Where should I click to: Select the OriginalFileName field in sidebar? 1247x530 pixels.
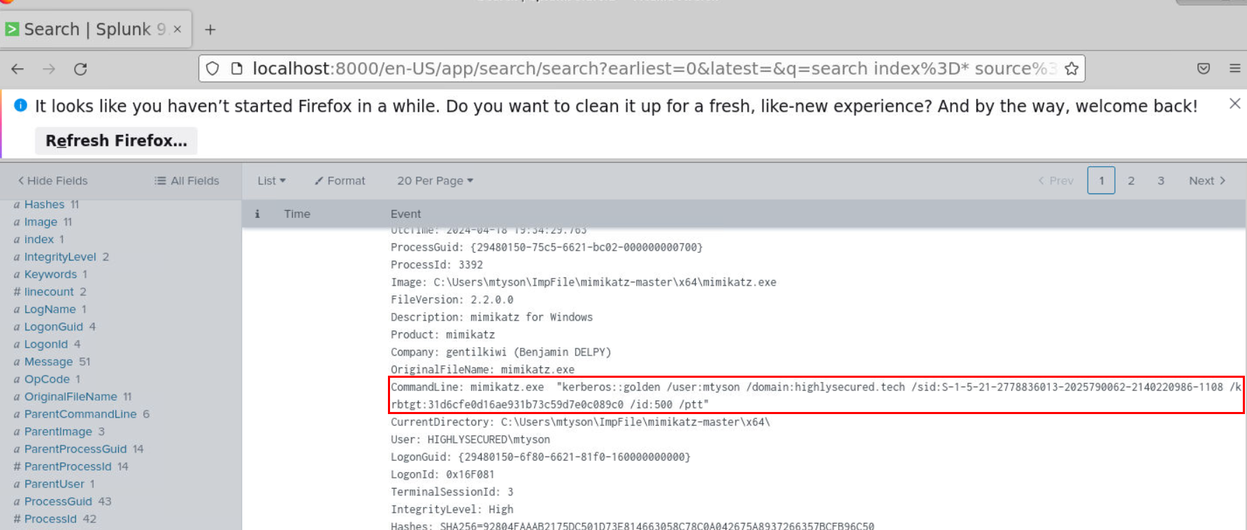(x=71, y=397)
